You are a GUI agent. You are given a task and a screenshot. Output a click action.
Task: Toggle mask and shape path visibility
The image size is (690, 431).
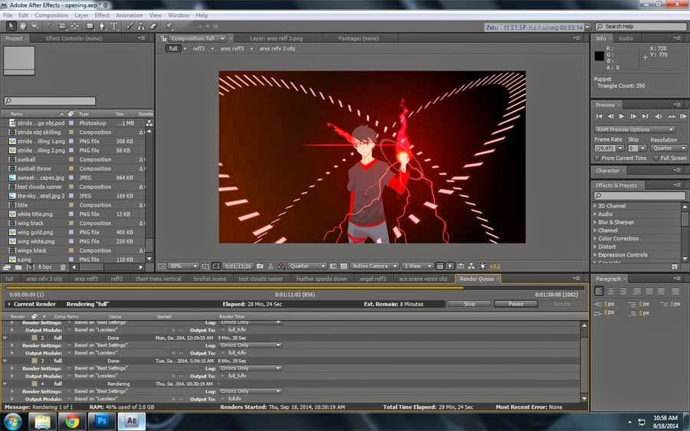click(216, 266)
